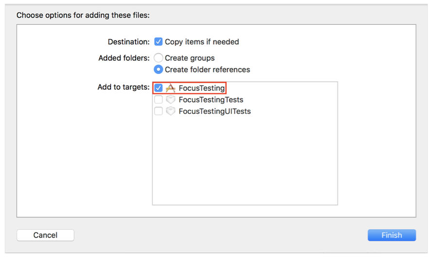Viewport: 432px width, 257px height.
Task: Click empty space in the targets list
Action: [x=245, y=161]
